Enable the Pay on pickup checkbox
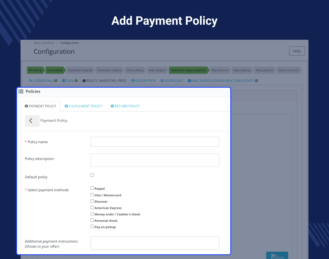 point(92,226)
